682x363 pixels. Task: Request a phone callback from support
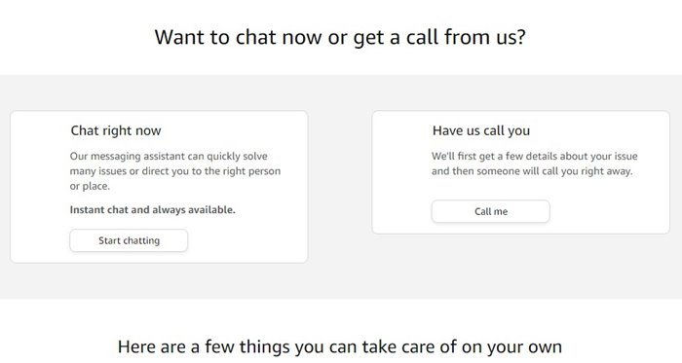(491, 211)
